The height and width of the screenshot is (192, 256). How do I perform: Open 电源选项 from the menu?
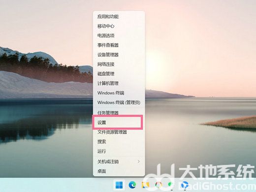click(x=119, y=35)
